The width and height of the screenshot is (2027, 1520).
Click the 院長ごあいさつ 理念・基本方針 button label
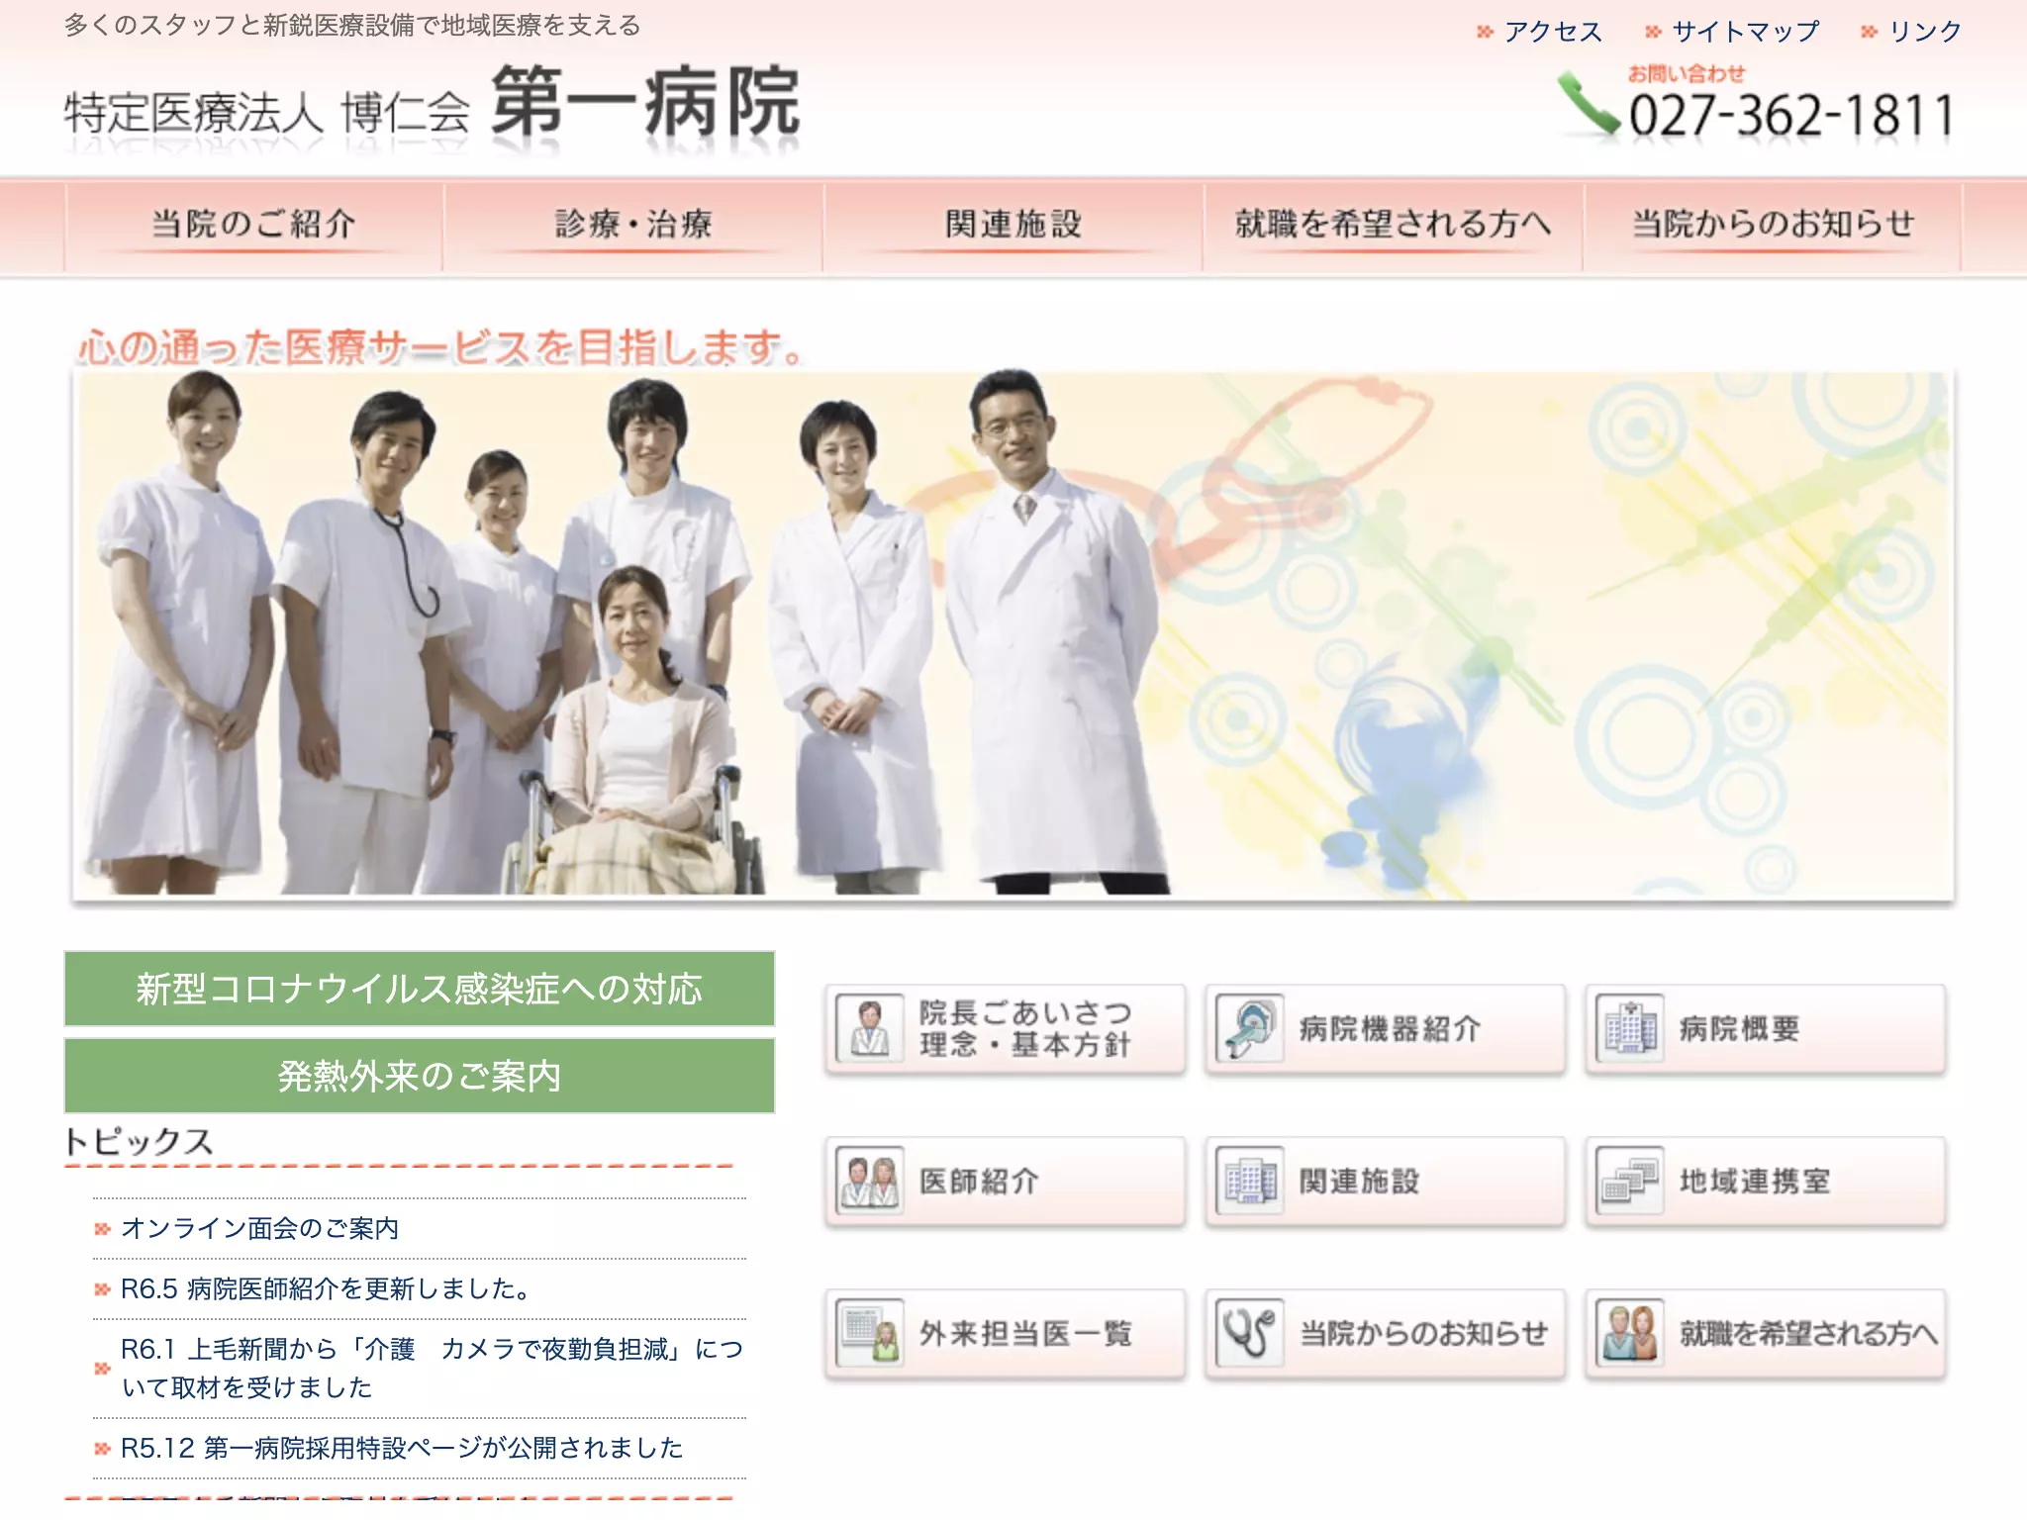(1025, 1028)
